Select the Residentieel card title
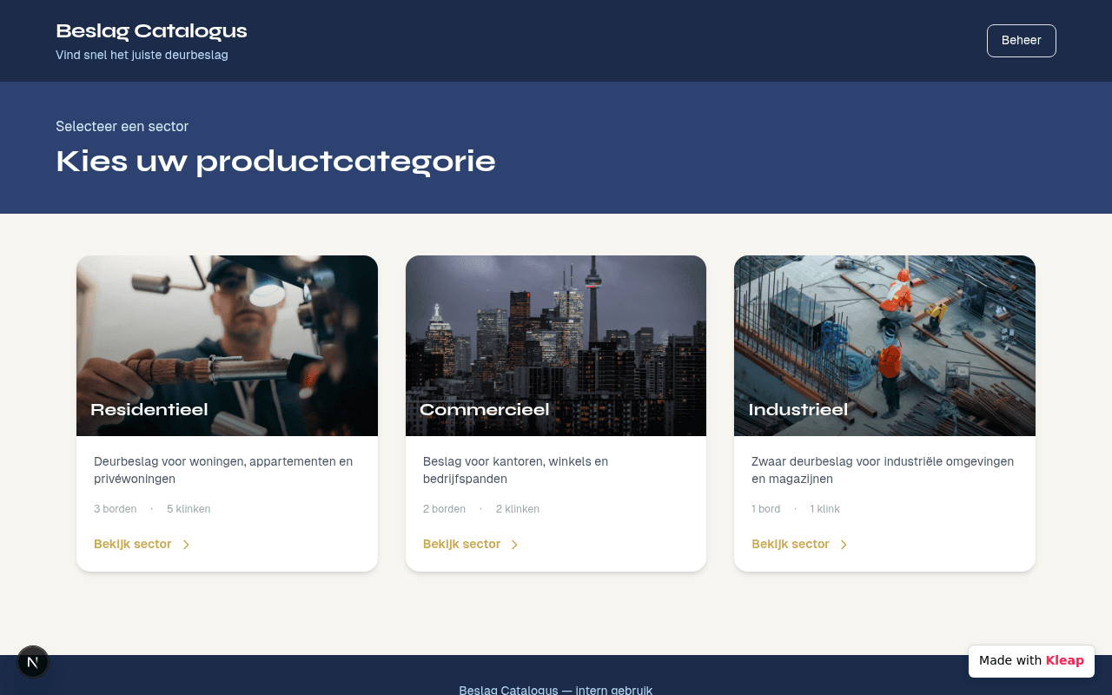The image size is (1112, 695). click(x=149, y=409)
